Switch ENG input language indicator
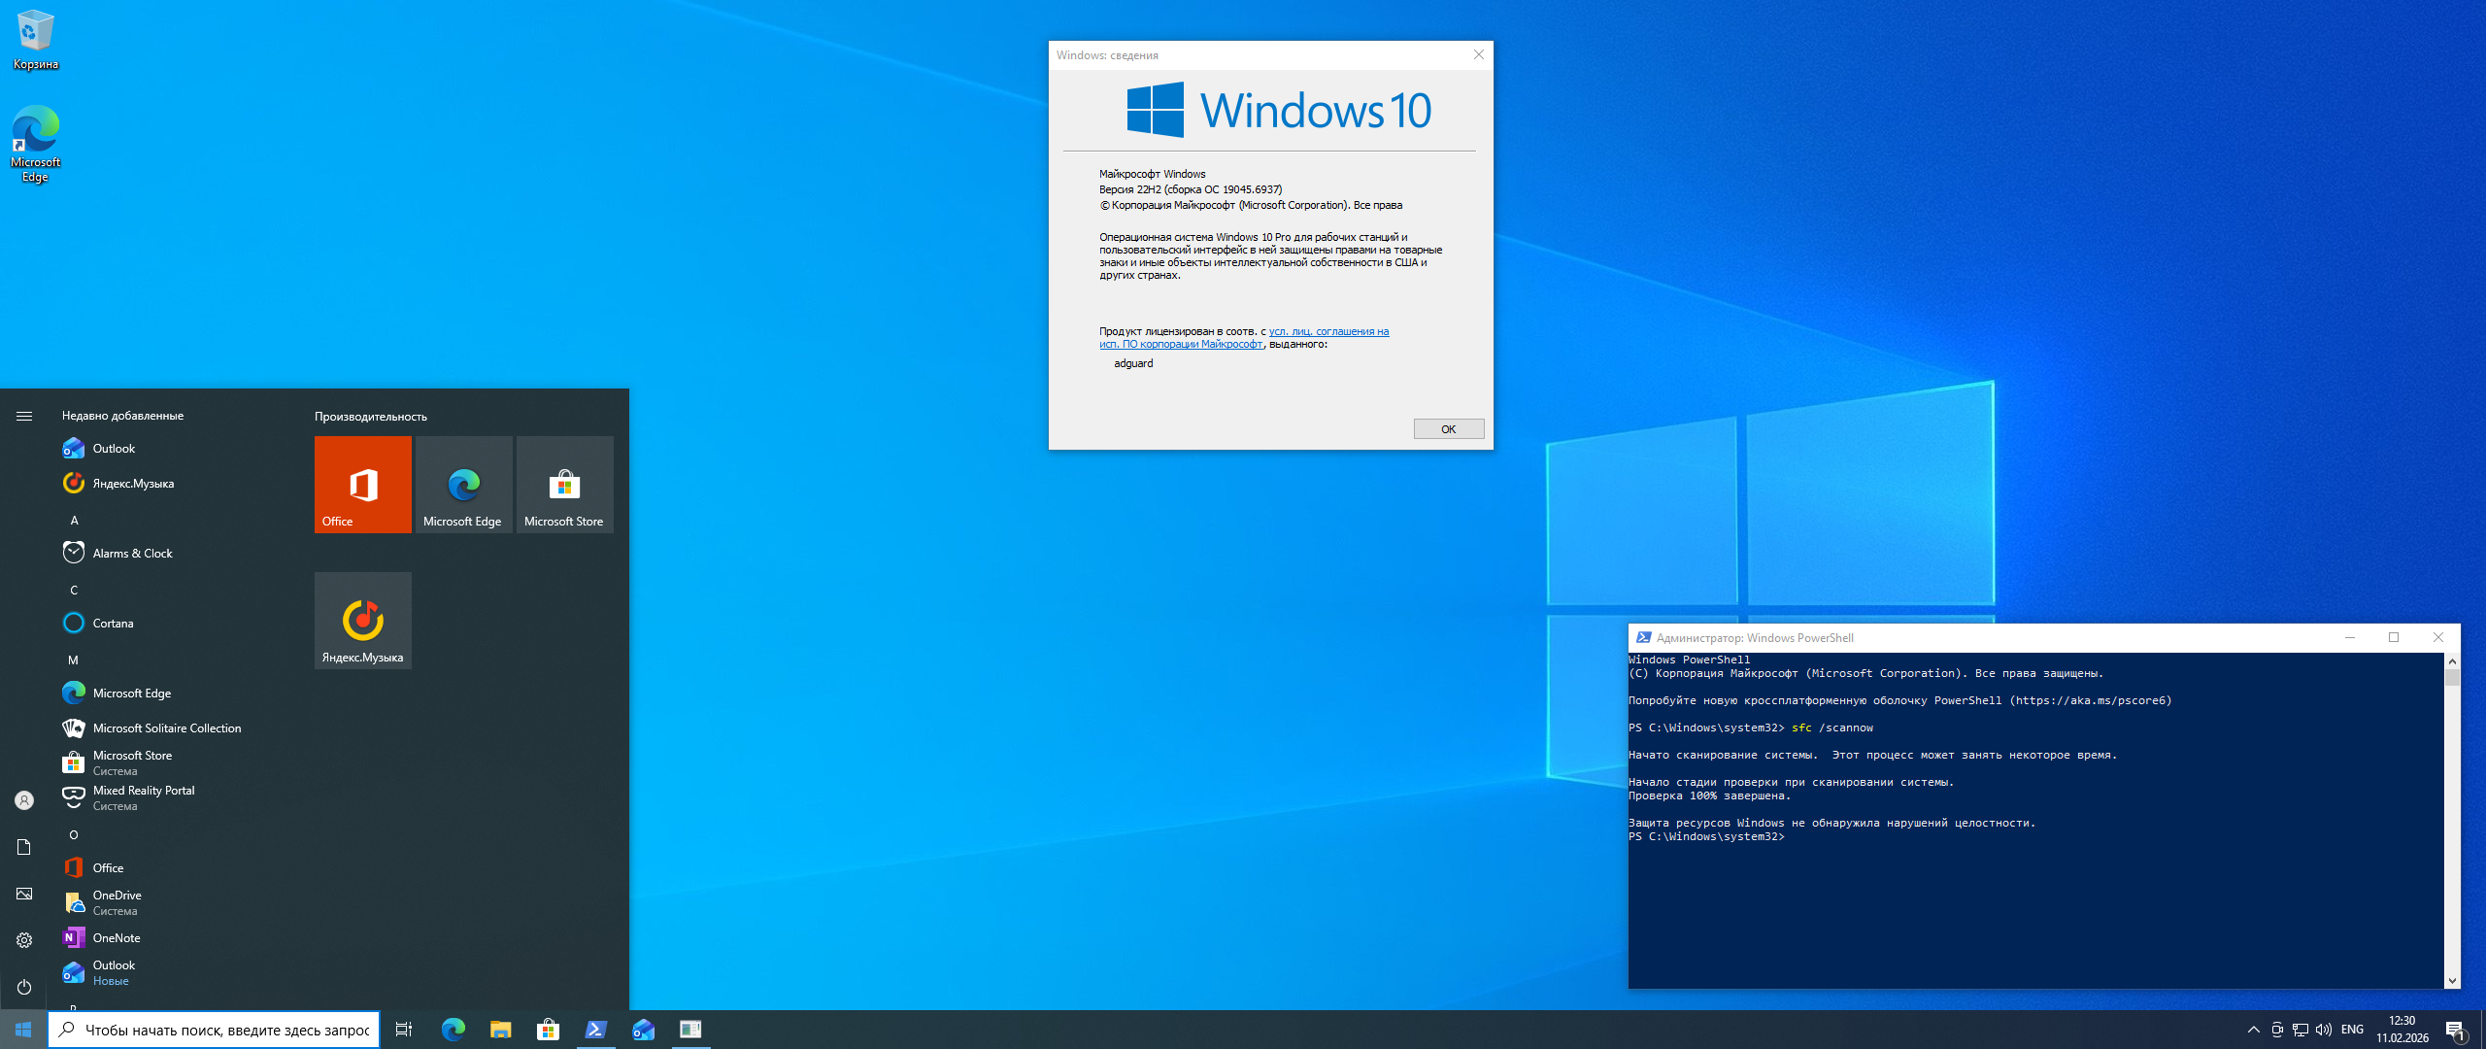Image resolution: width=2486 pixels, height=1049 pixels. click(x=2352, y=1030)
